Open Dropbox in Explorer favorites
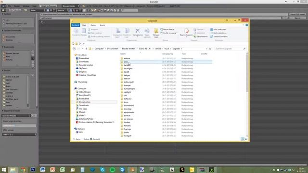 coord(83,72)
